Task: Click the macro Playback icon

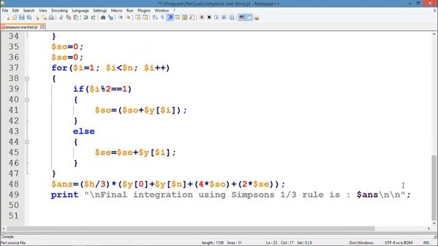Action: tap(216, 18)
